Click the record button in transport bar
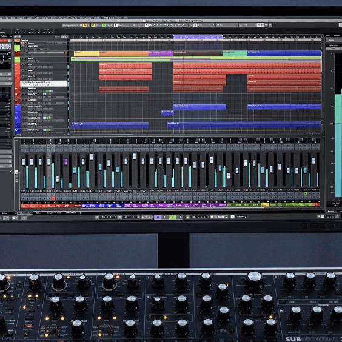342x342 pixels. click(179, 217)
